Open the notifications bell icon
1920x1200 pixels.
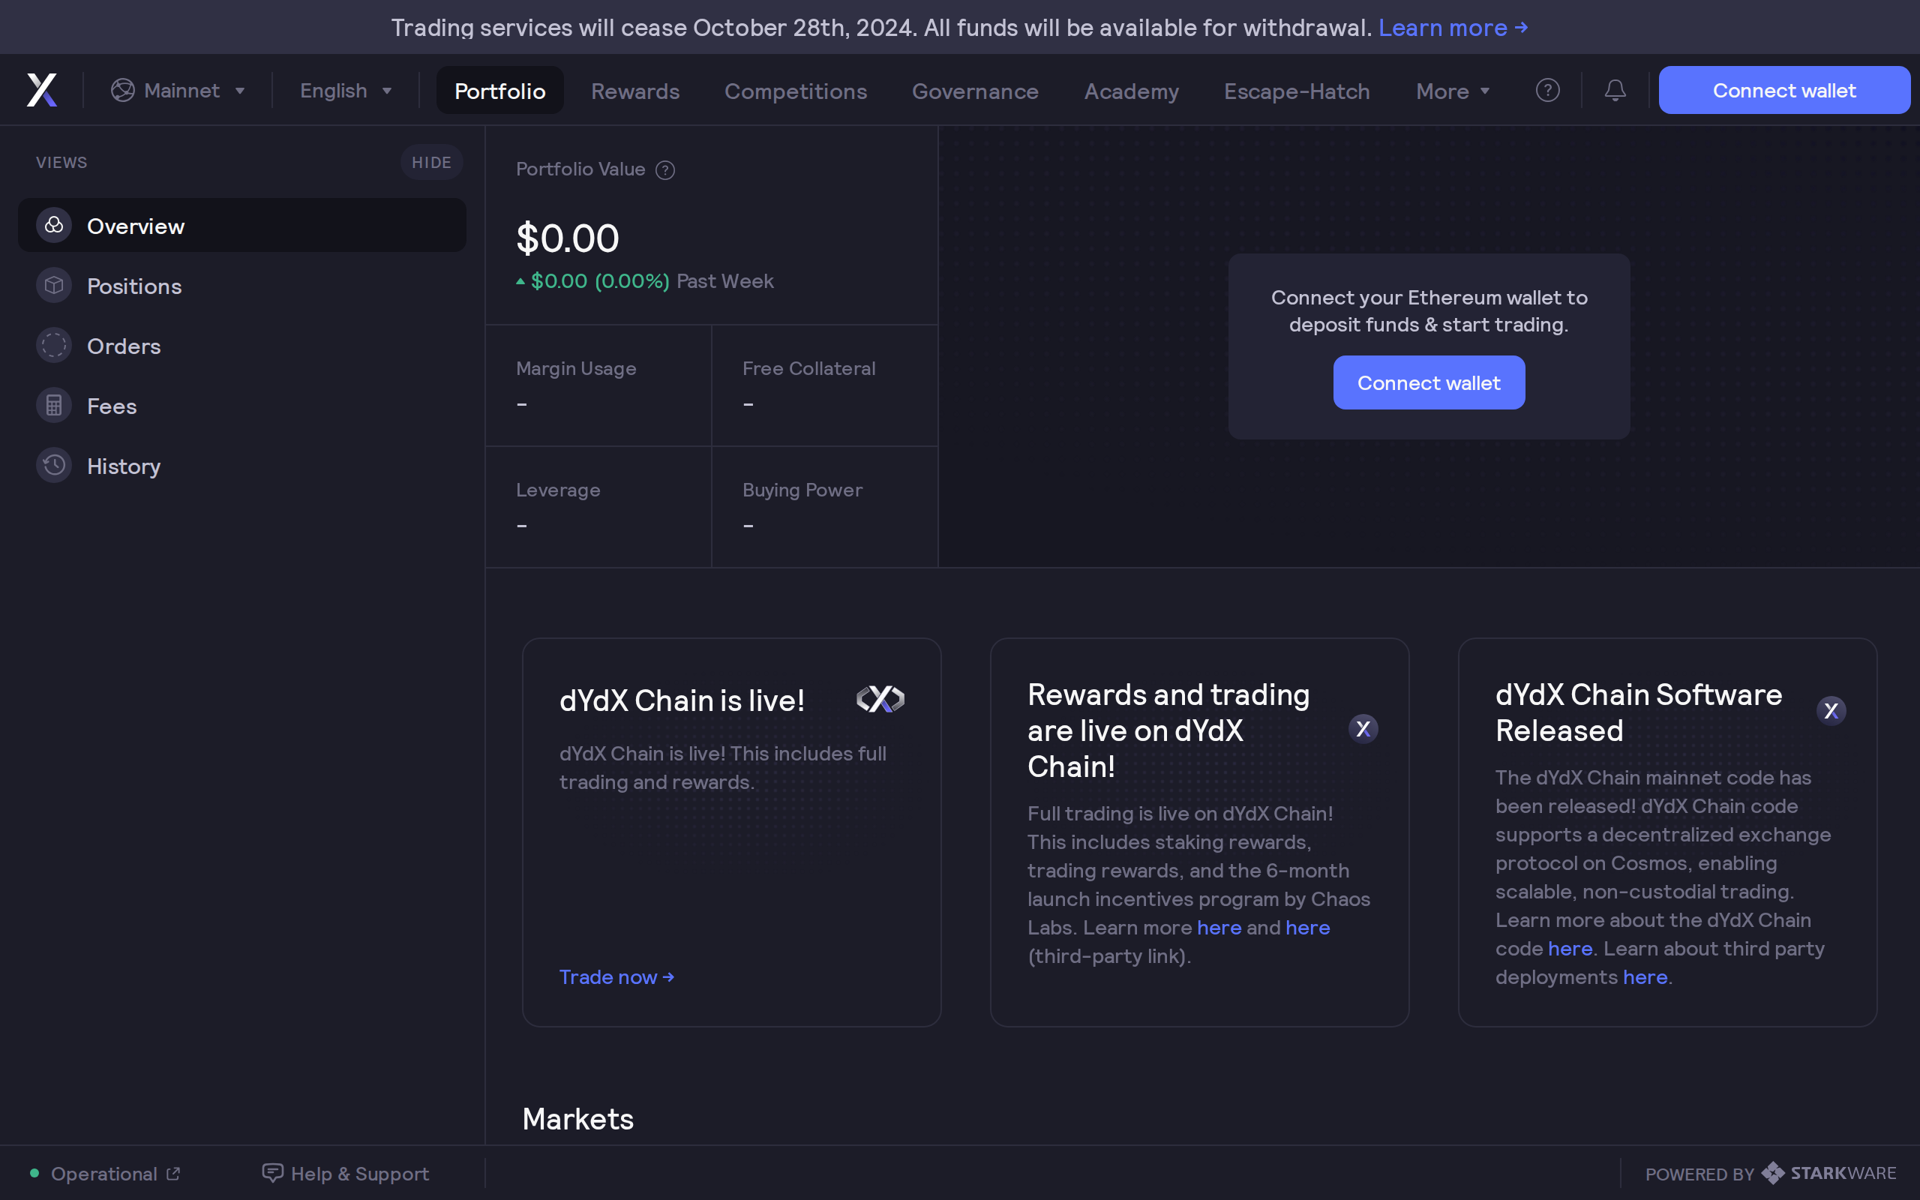pyautogui.click(x=1615, y=91)
